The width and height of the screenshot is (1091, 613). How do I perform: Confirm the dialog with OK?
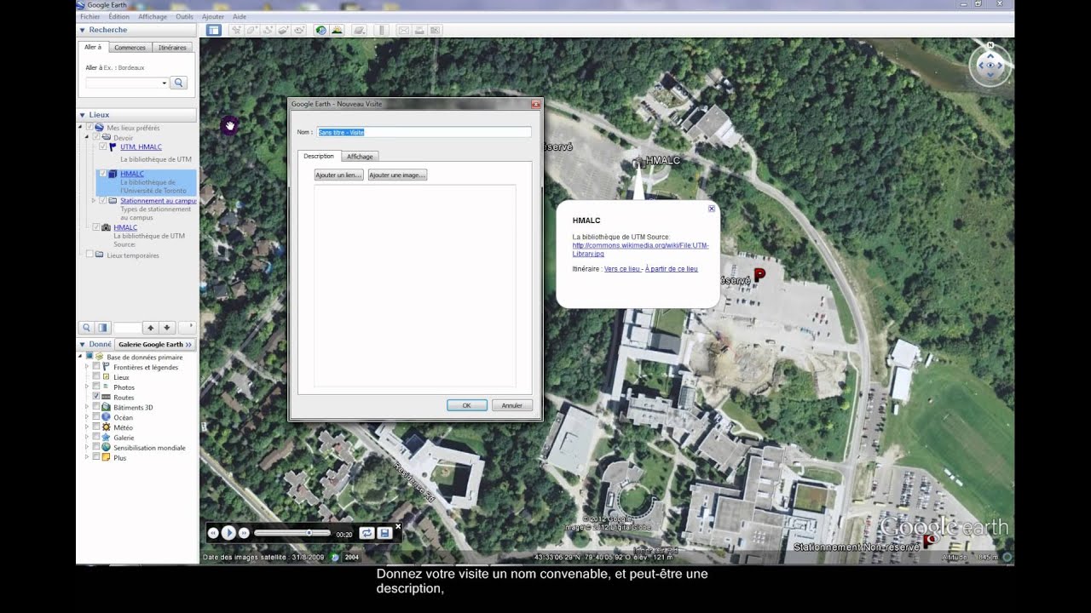pos(467,405)
